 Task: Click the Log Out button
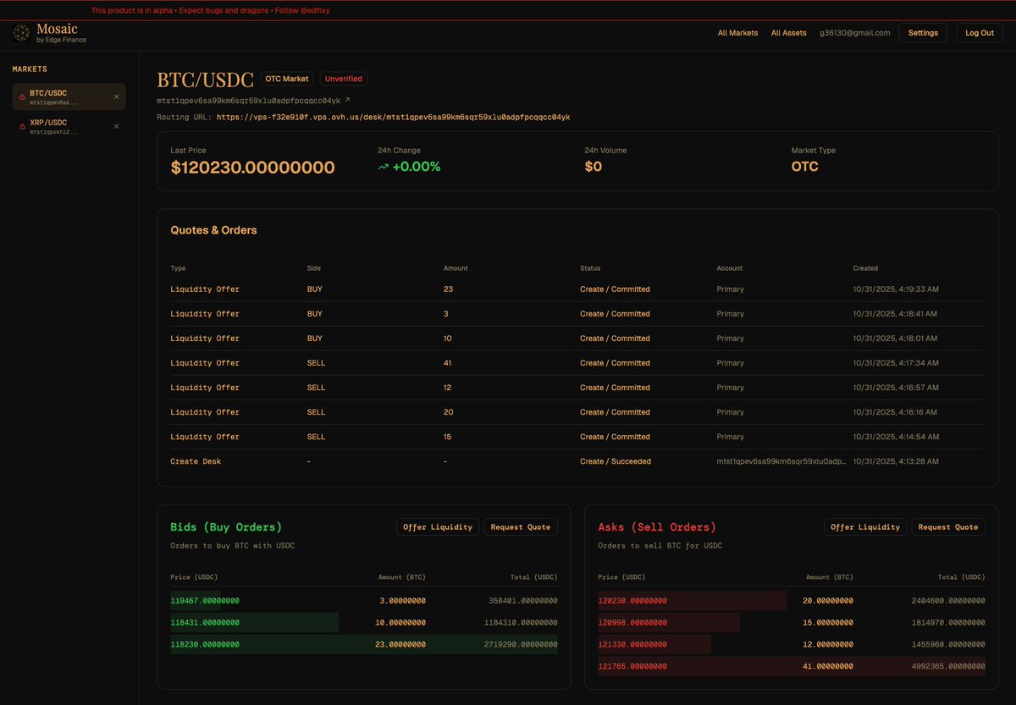coord(980,33)
